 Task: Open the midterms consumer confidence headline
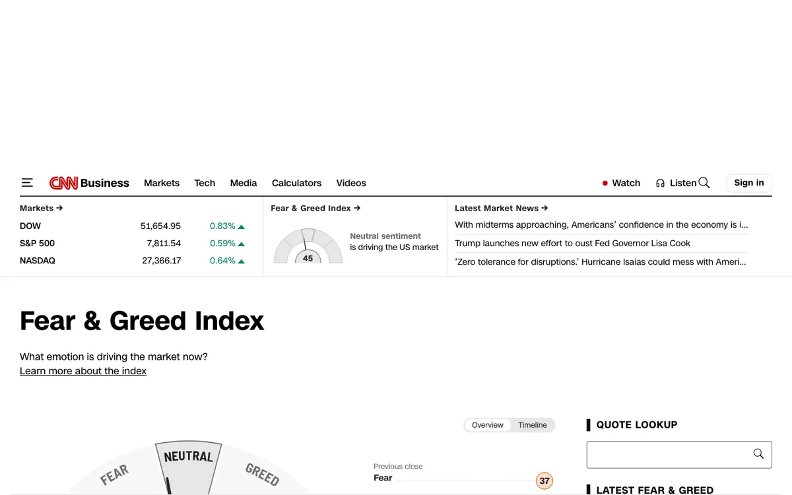[601, 225]
